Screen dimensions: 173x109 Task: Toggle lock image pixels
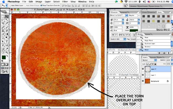(150, 64)
